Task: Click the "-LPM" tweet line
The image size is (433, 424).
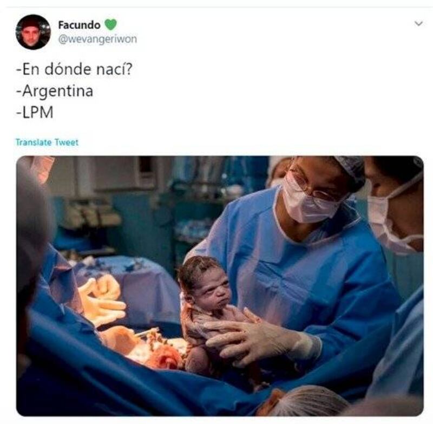Action: (35, 113)
